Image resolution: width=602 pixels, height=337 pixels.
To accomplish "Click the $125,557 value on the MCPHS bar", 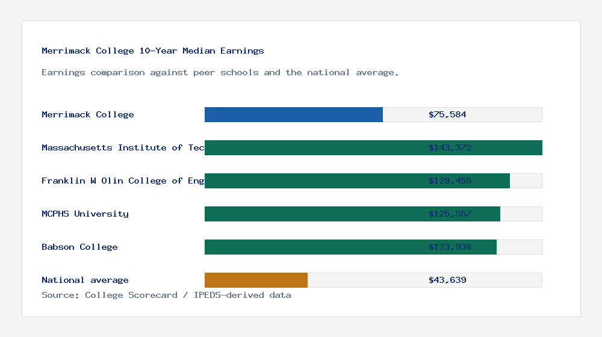I will (450, 214).
